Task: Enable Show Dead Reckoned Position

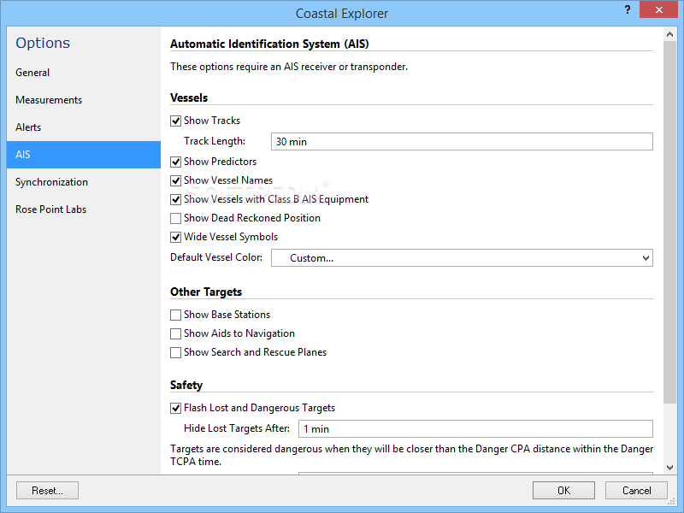Action: (x=176, y=218)
